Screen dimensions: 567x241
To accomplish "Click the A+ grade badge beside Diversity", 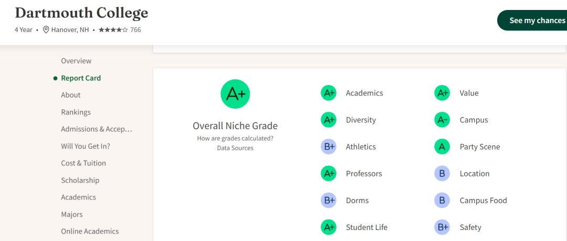I will click(328, 120).
